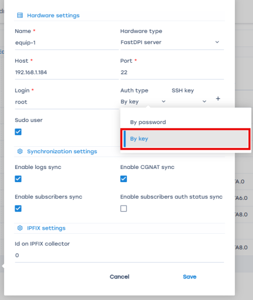Click the Port field showing 22
The height and width of the screenshot is (300, 253).
tap(172, 72)
